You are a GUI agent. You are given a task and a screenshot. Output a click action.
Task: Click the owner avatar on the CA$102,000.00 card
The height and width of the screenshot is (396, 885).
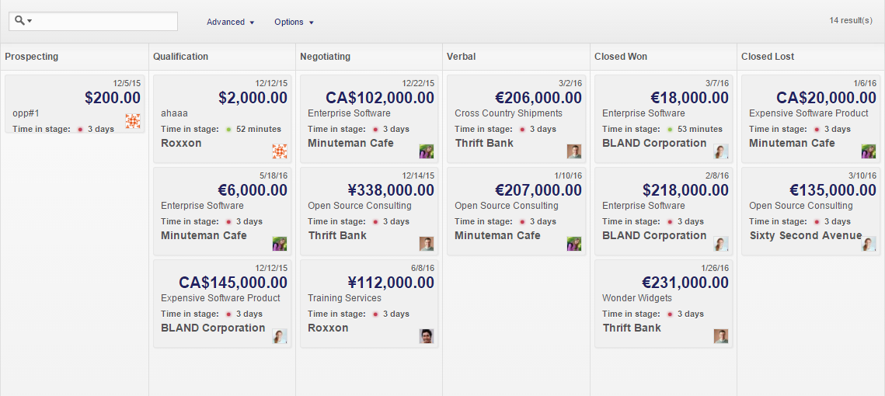pos(426,151)
